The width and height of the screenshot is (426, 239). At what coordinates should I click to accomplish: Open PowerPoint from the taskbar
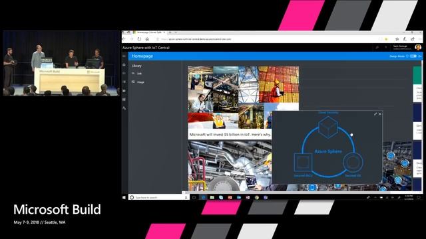(x=230, y=198)
